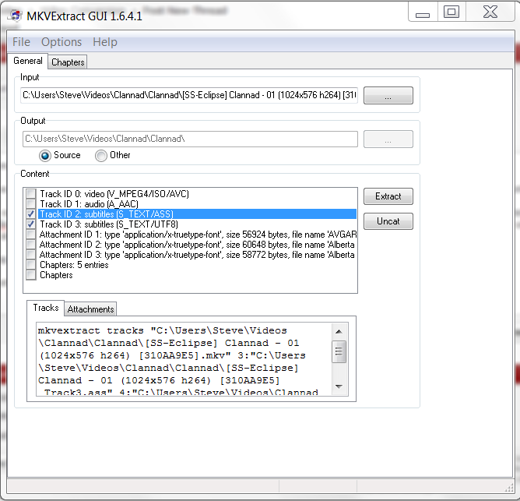This screenshot has height=501, width=520.
Task: Select 'Attachment ID 1' size 56924 bytes row
Action: [x=198, y=235]
